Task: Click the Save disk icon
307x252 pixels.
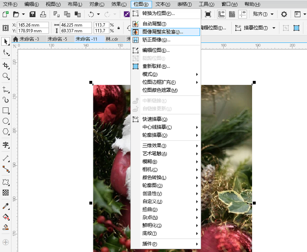Action: pos(32,14)
